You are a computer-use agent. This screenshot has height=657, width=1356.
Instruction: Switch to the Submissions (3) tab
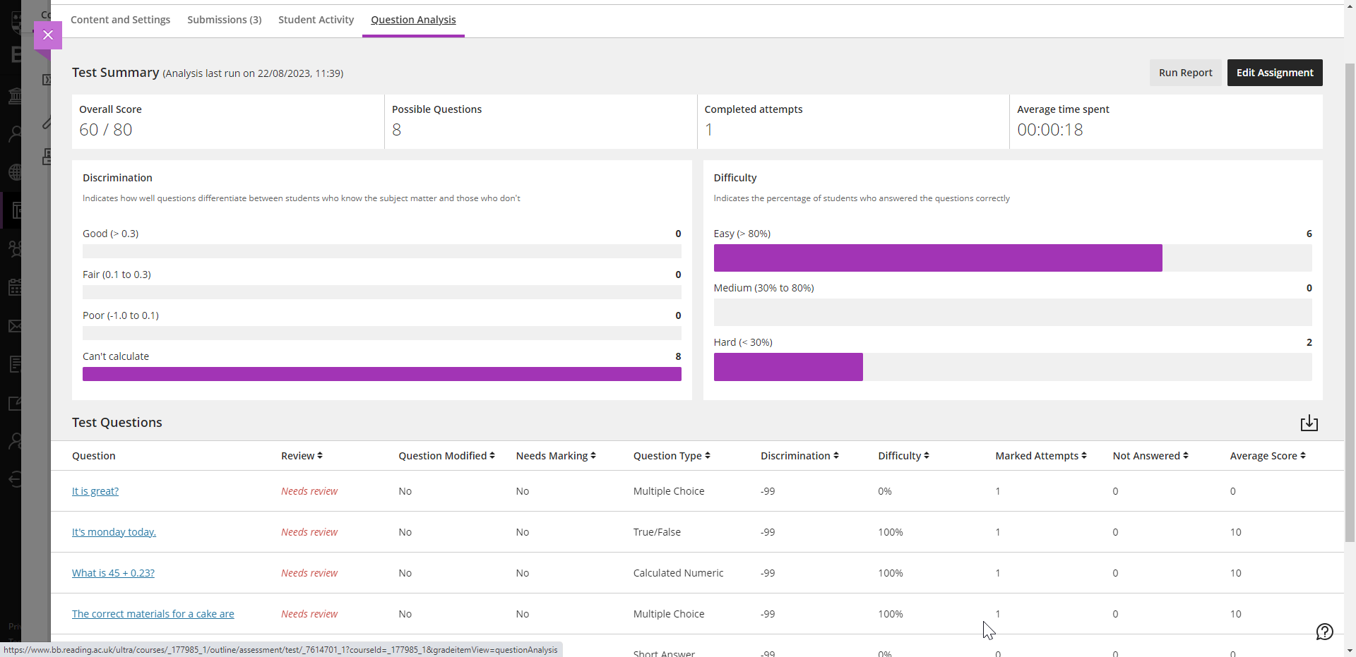click(224, 20)
